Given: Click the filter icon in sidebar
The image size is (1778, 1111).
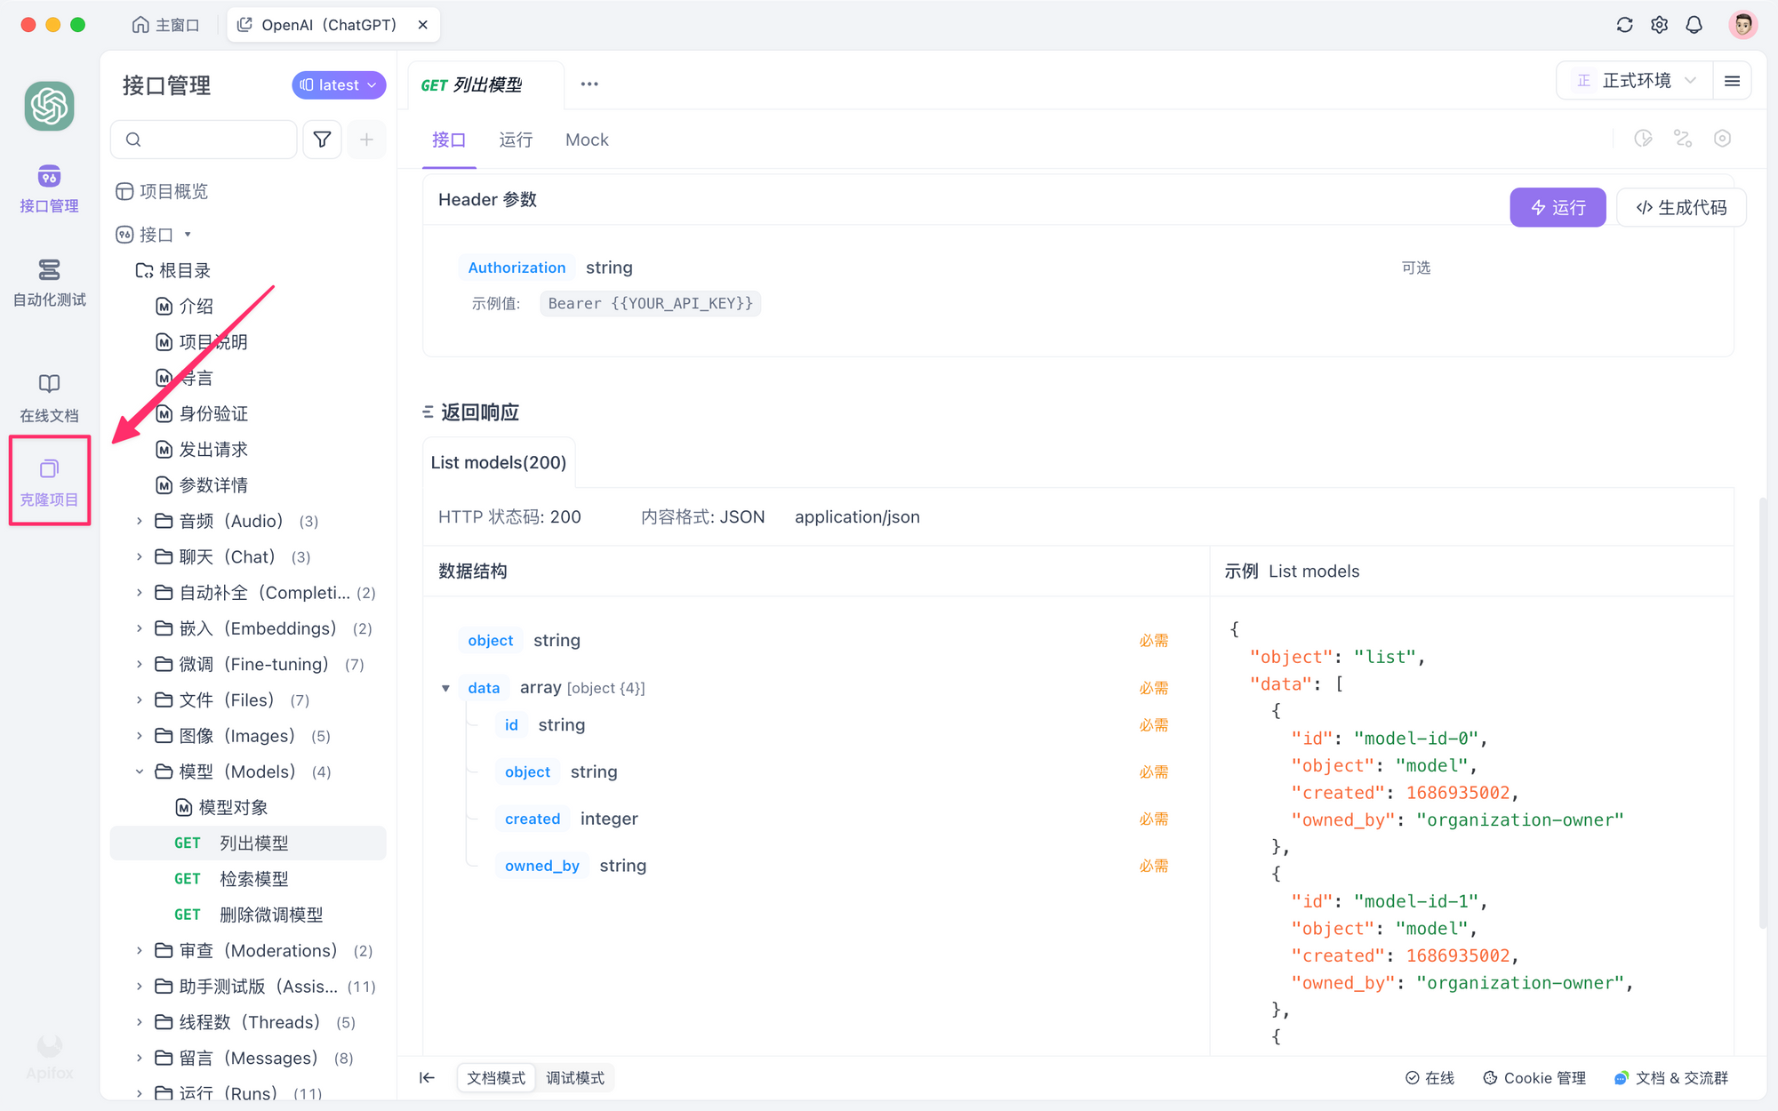Looking at the screenshot, I should tap(323, 139).
